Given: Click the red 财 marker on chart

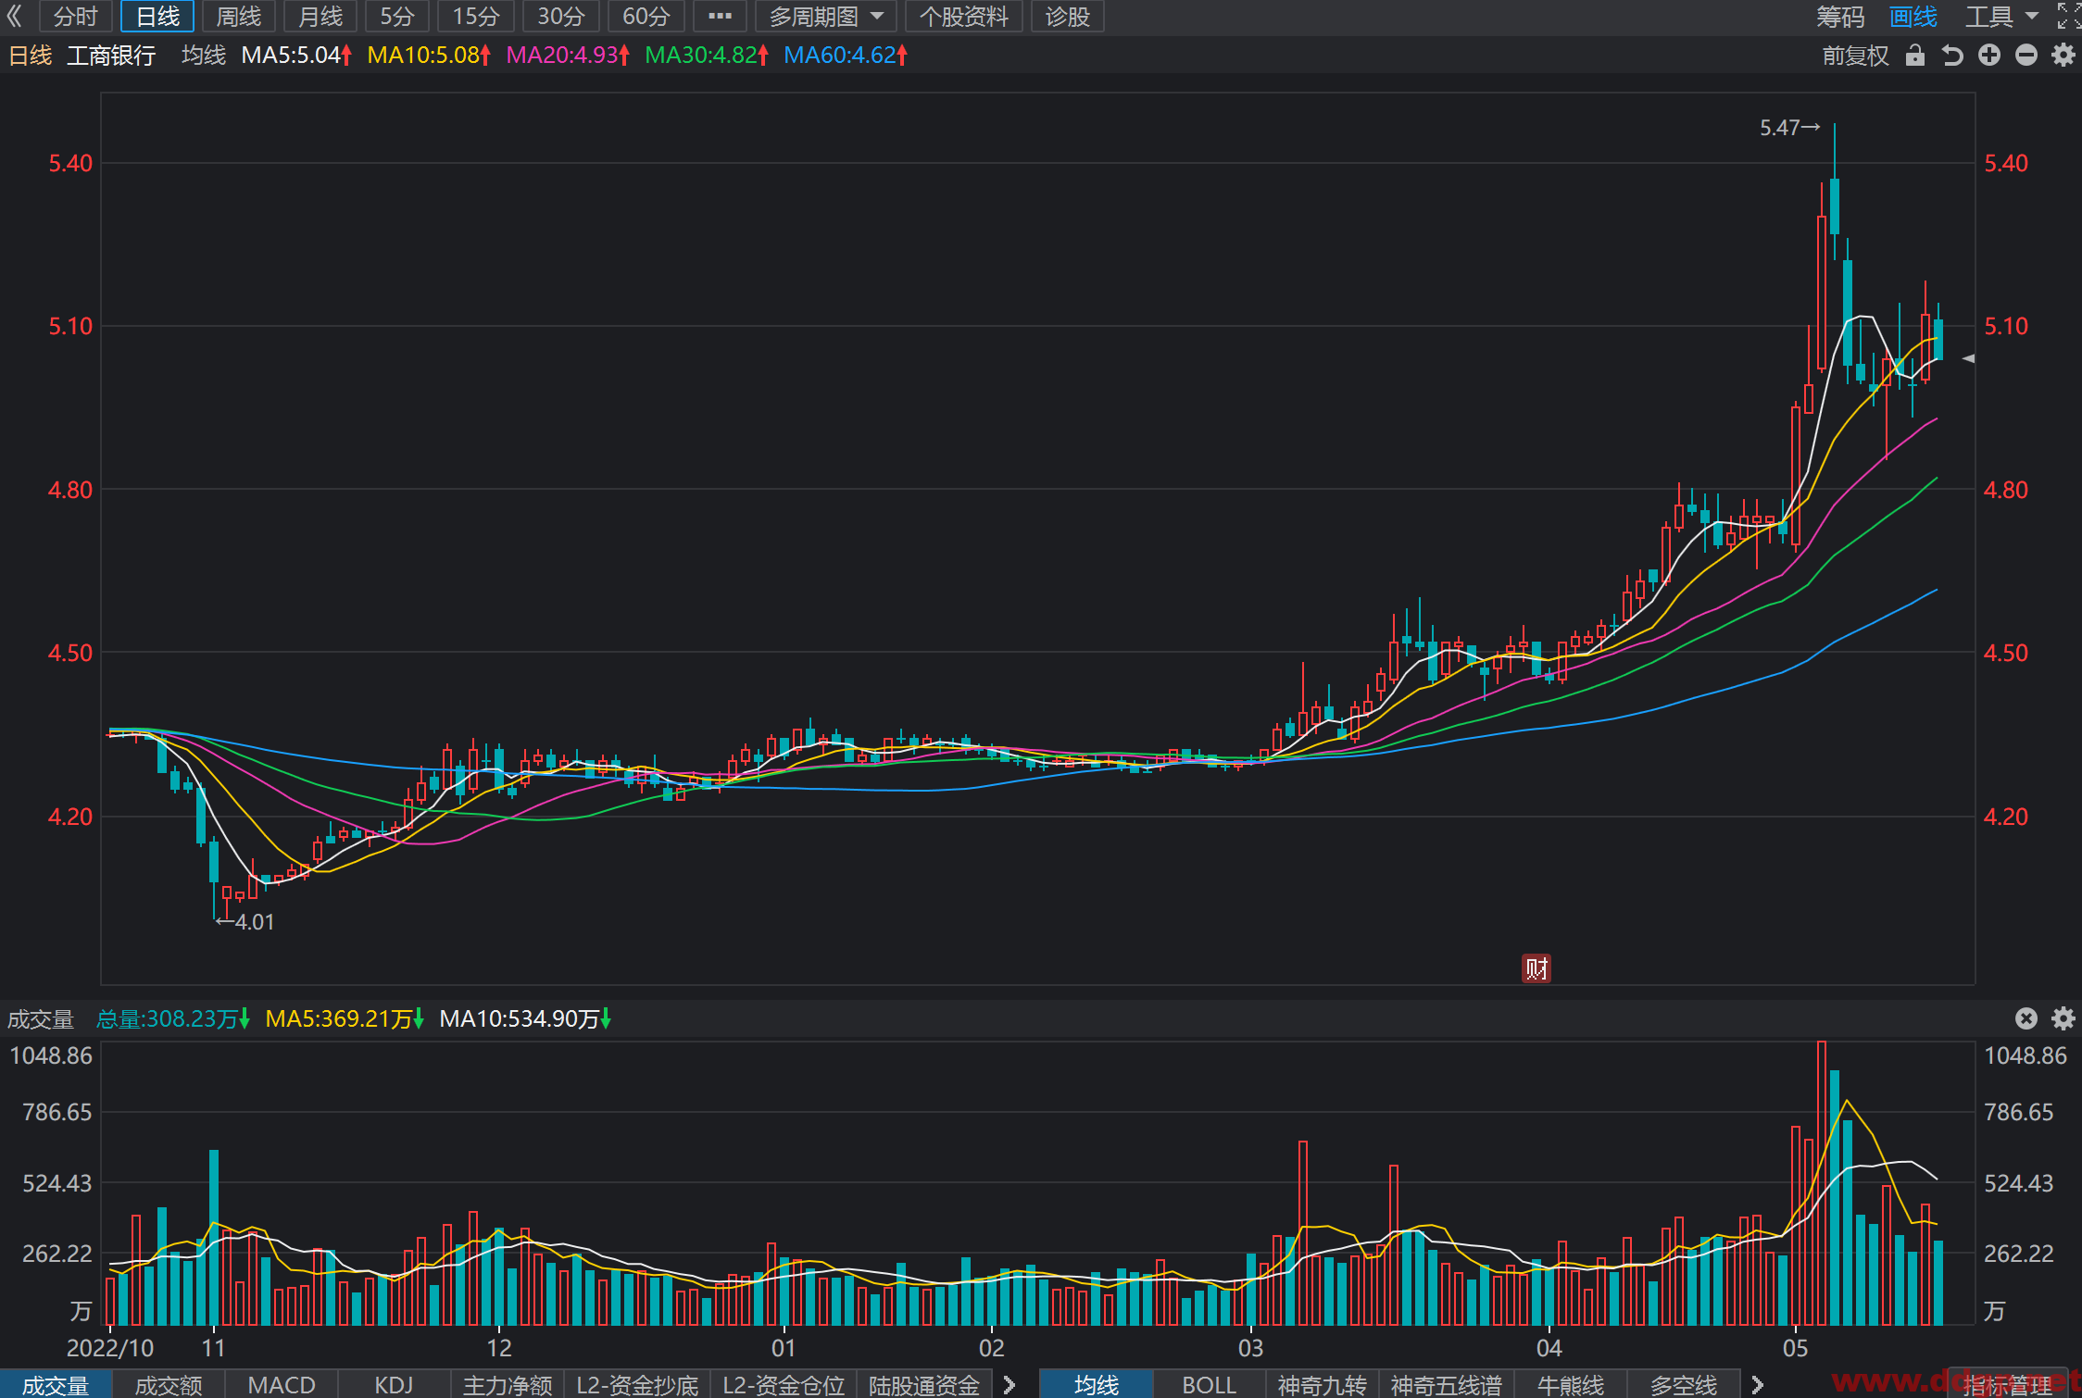Looking at the screenshot, I should click(1536, 968).
